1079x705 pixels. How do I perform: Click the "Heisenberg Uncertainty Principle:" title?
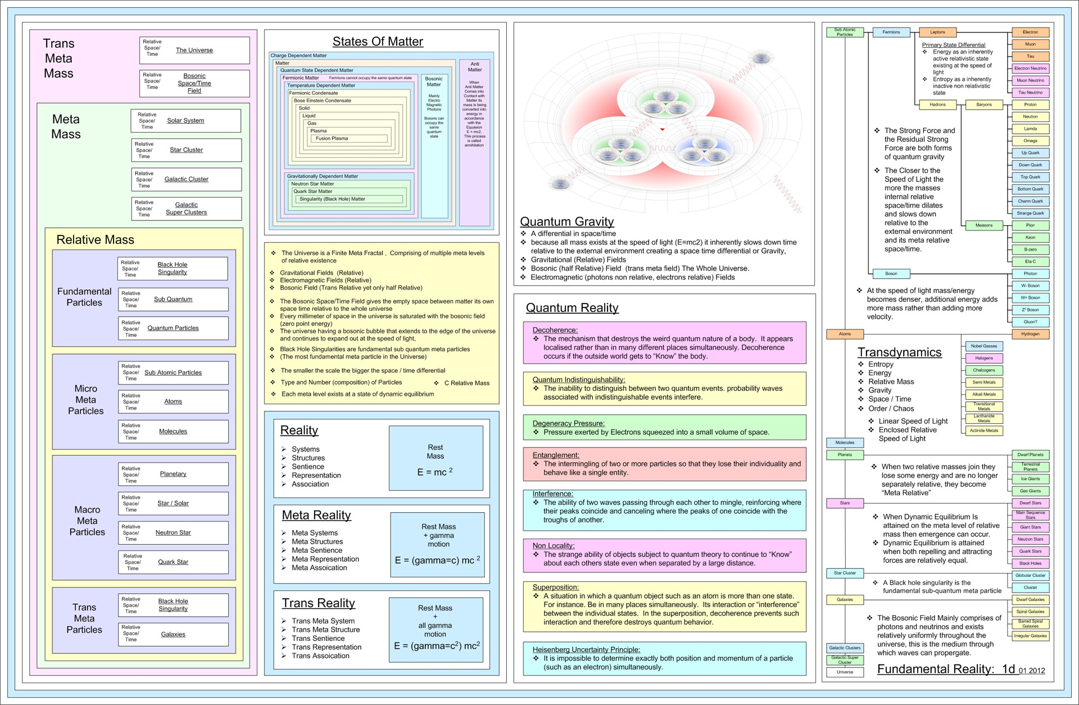tap(586, 649)
